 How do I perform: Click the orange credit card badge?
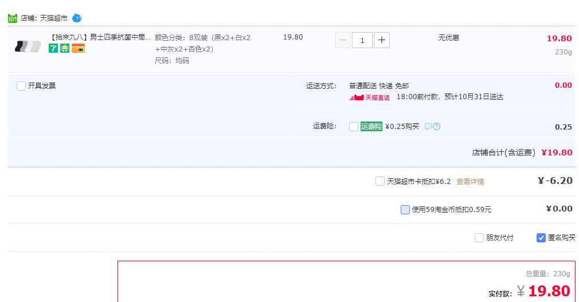coord(79,48)
